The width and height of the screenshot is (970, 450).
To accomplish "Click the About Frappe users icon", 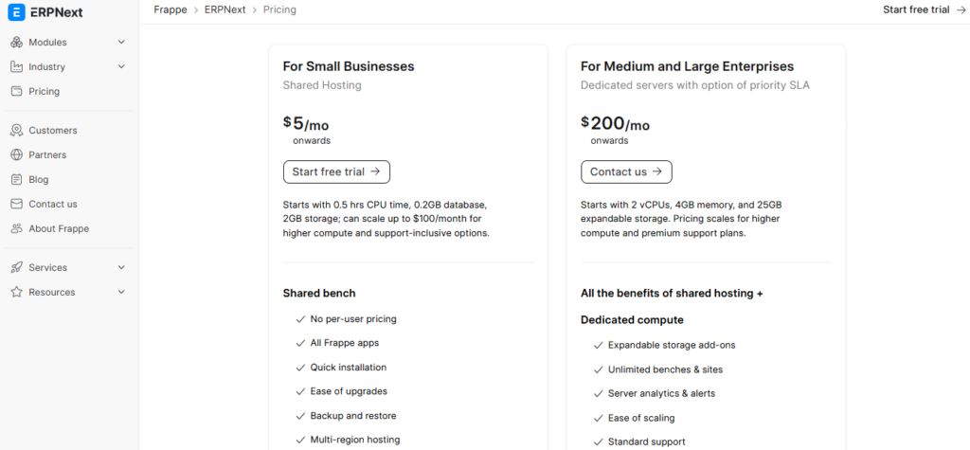I will pos(16,229).
